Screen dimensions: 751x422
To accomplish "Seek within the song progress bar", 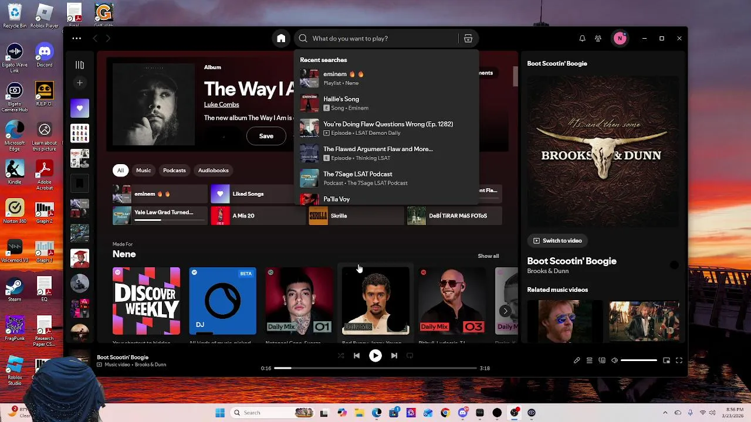I will tap(375, 368).
